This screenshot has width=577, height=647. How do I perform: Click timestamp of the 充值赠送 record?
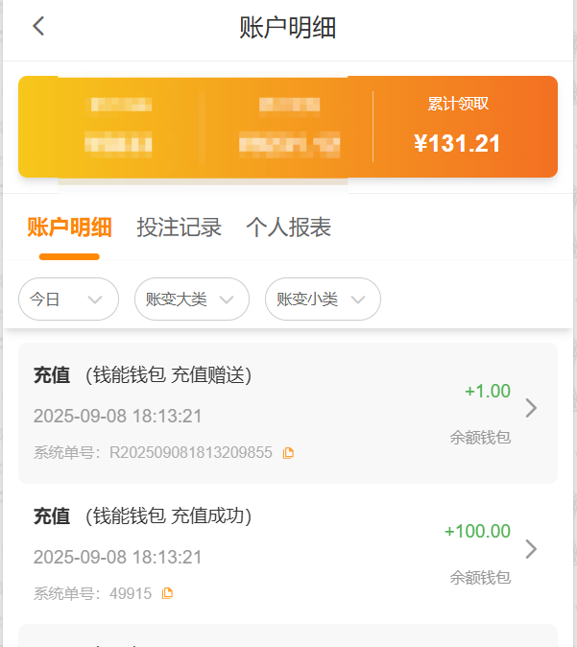[118, 417]
